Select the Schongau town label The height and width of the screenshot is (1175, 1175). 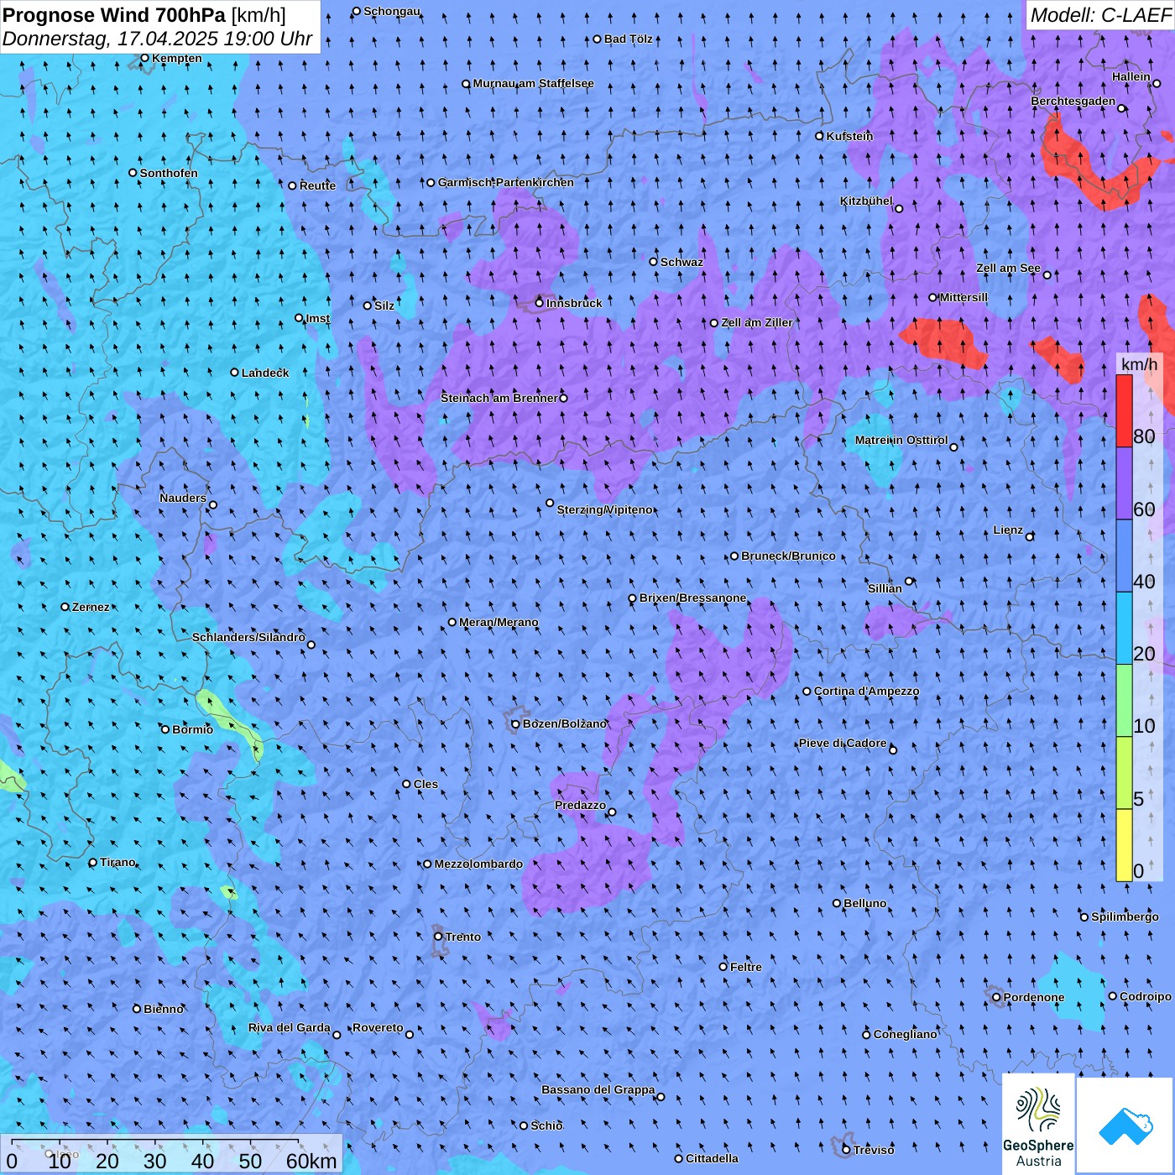click(x=392, y=12)
